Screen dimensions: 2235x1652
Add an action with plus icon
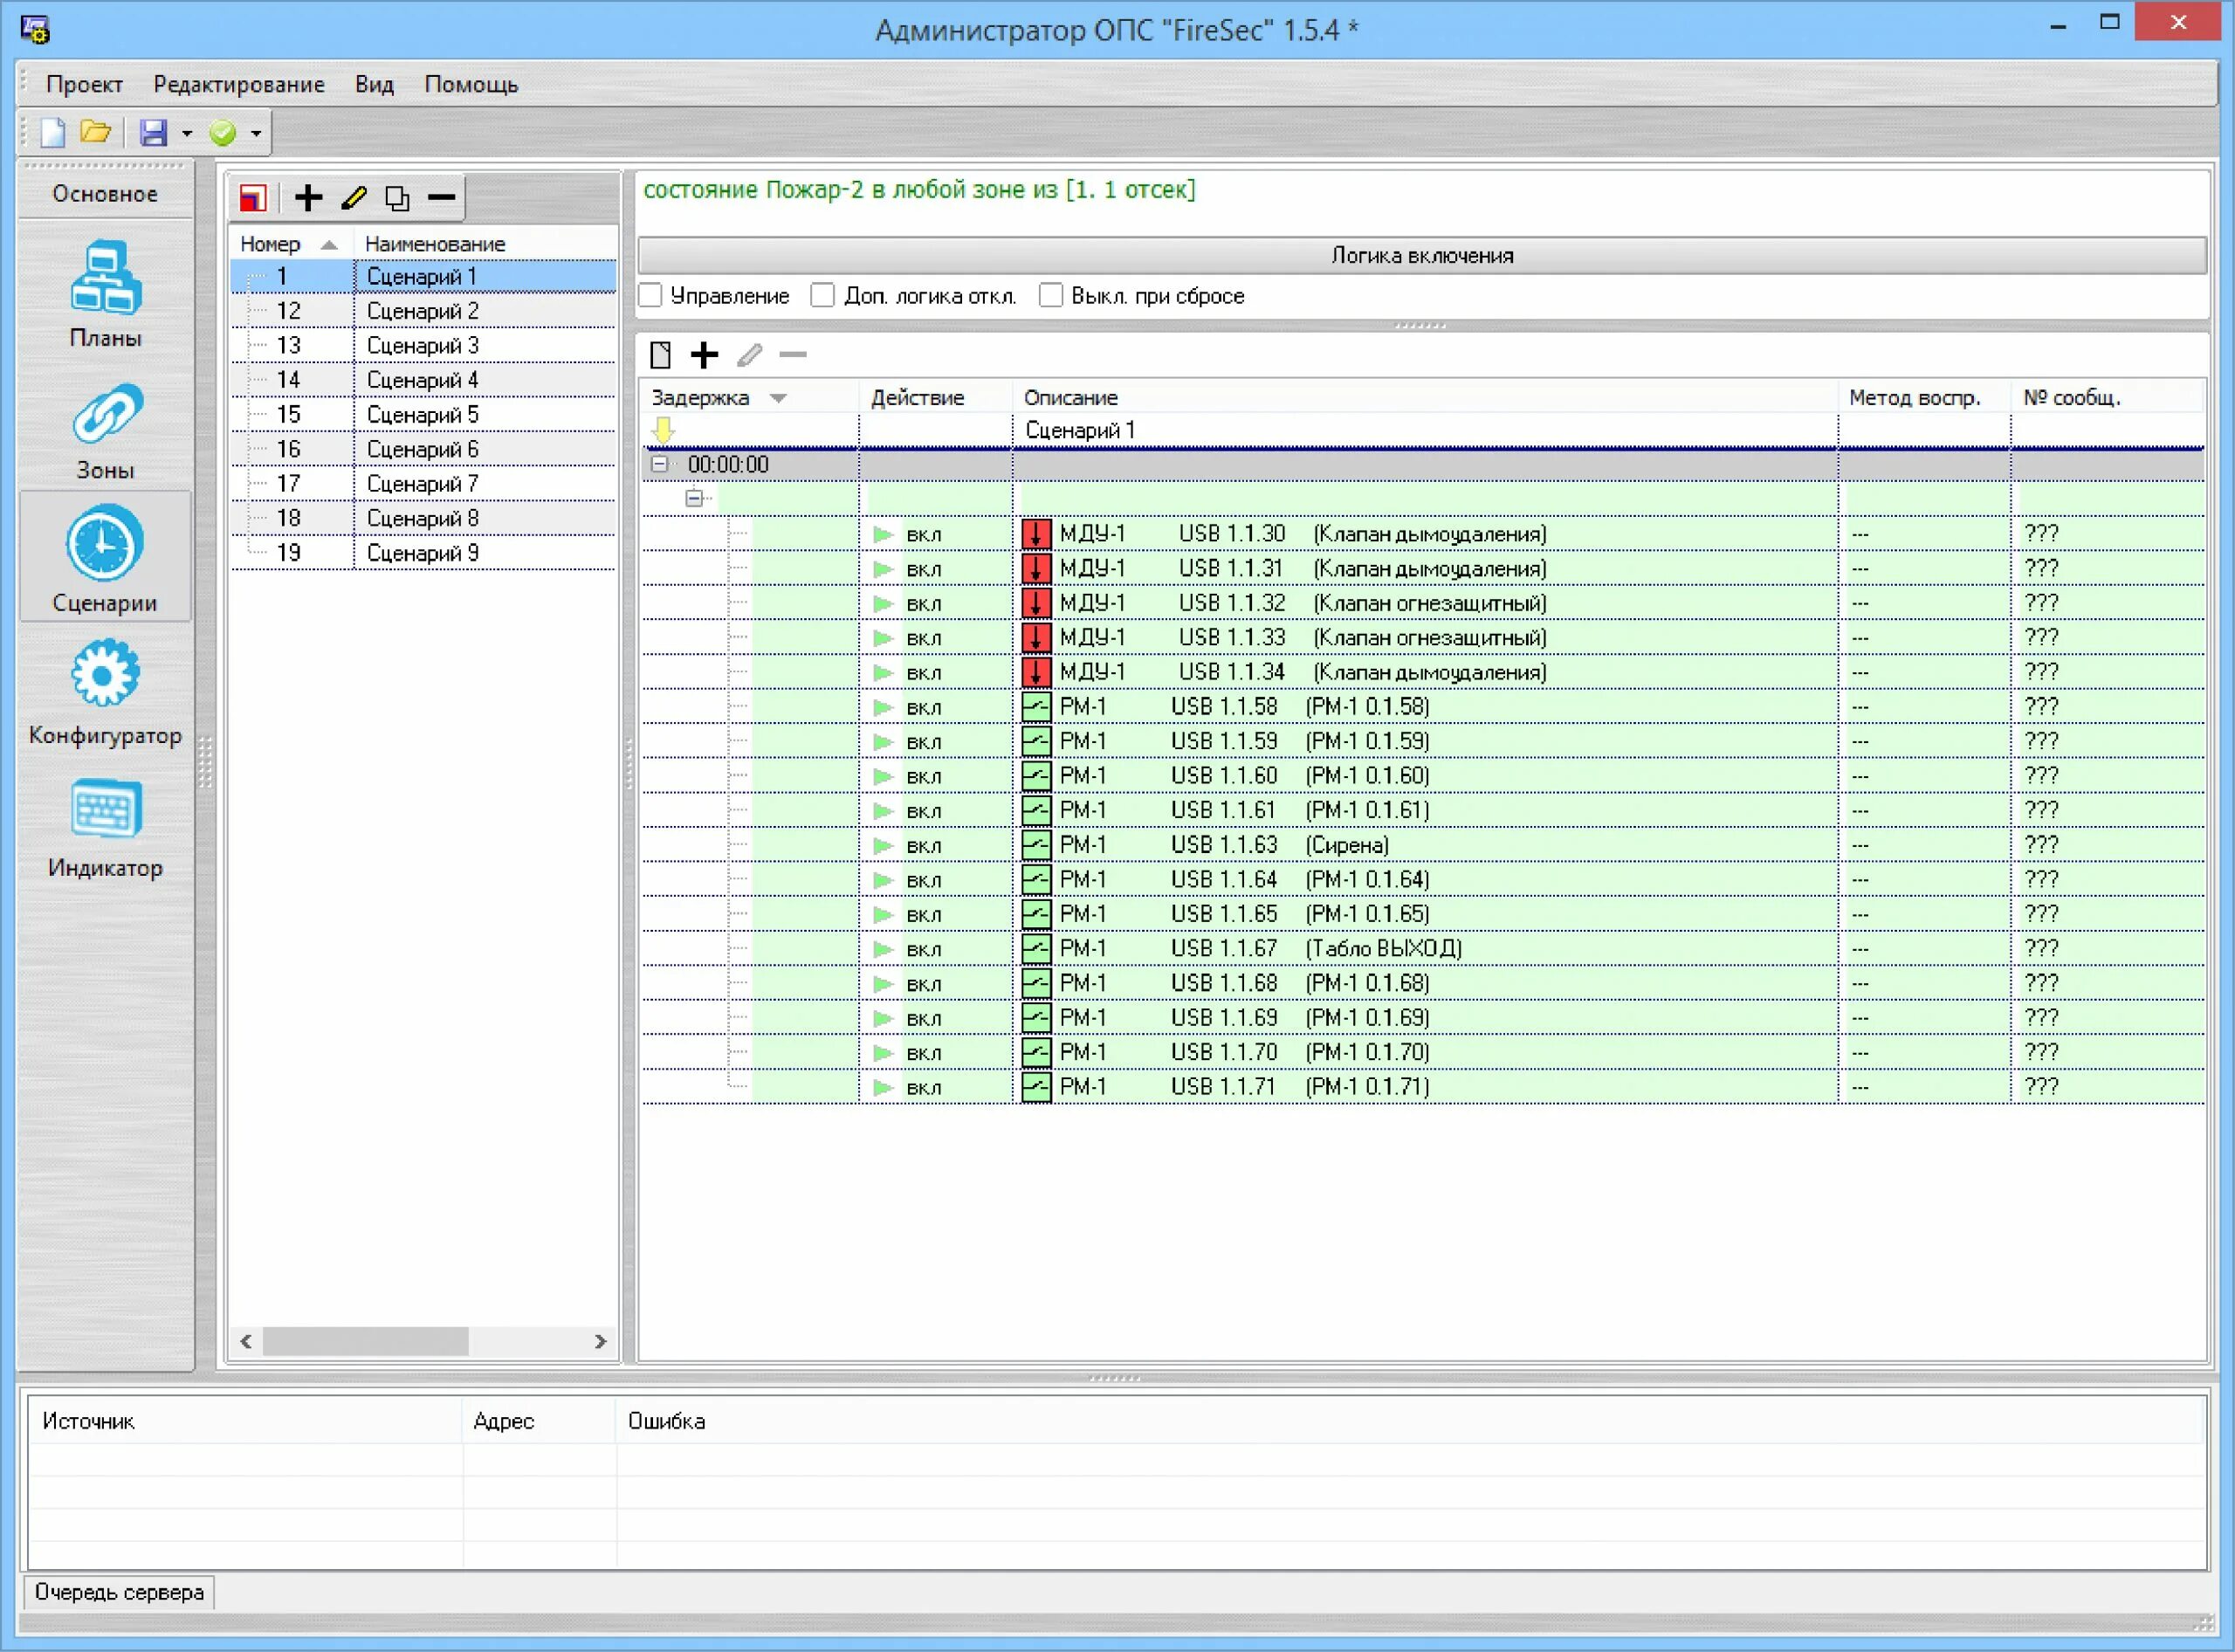[x=704, y=355]
